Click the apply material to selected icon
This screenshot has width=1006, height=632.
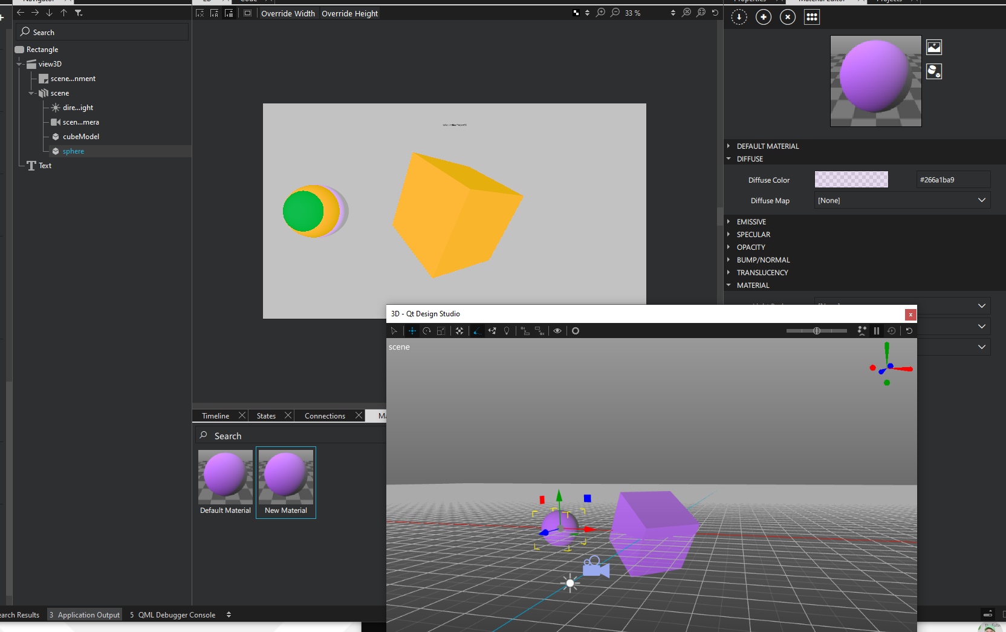[739, 17]
